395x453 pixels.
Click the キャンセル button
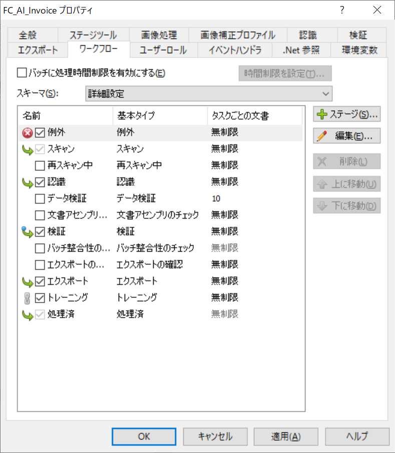tap(215, 436)
